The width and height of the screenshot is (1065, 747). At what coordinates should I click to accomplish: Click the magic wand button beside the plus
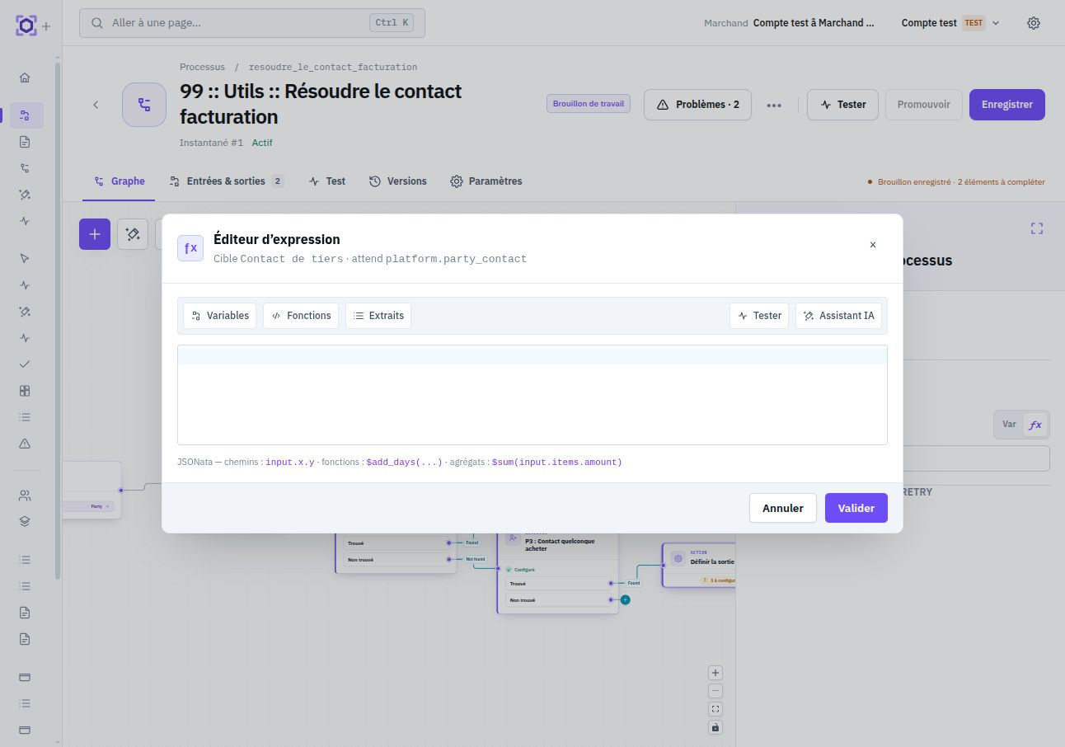133,234
